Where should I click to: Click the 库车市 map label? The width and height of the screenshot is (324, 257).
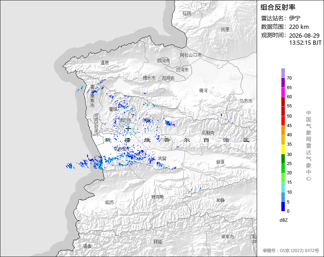(228, 237)
